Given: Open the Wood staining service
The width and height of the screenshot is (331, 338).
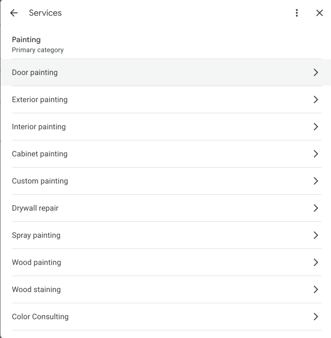Looking at the screenshot, I should pos(36,289).
